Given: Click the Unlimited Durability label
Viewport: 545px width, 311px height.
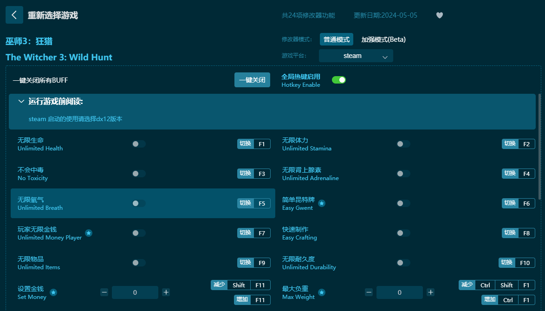Looking at the screenshot, I should 309,267.
